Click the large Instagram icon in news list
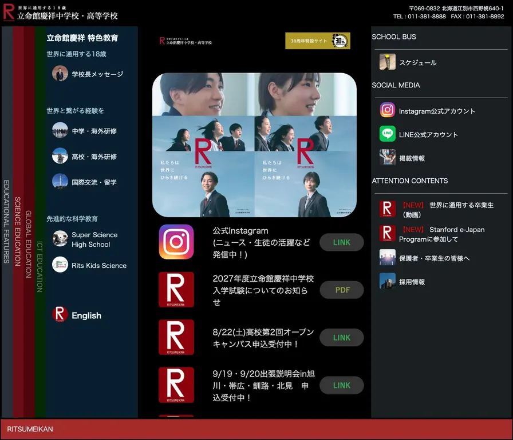Viewport: 513px width, 440px height. coord(176,242)
